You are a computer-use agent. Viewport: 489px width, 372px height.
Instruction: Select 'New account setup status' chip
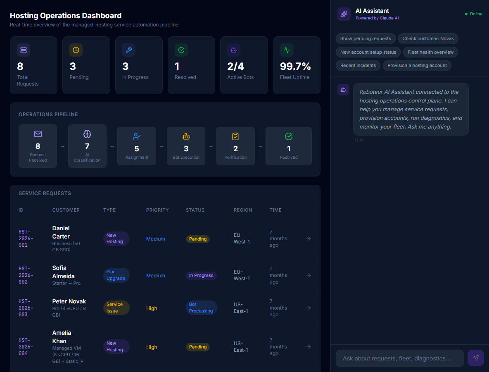coord(368,52)
